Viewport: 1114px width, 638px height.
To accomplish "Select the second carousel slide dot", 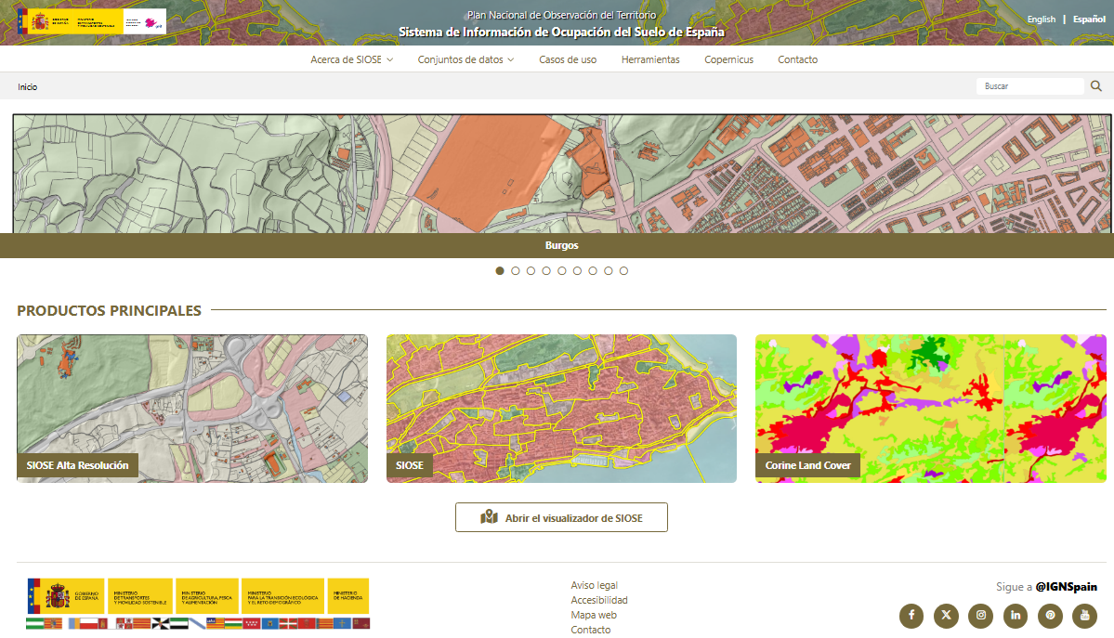I will [516, 271].
